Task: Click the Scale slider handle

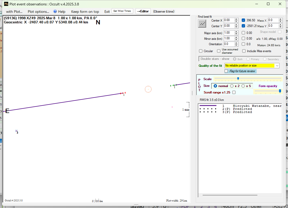Action: [238, 79]
